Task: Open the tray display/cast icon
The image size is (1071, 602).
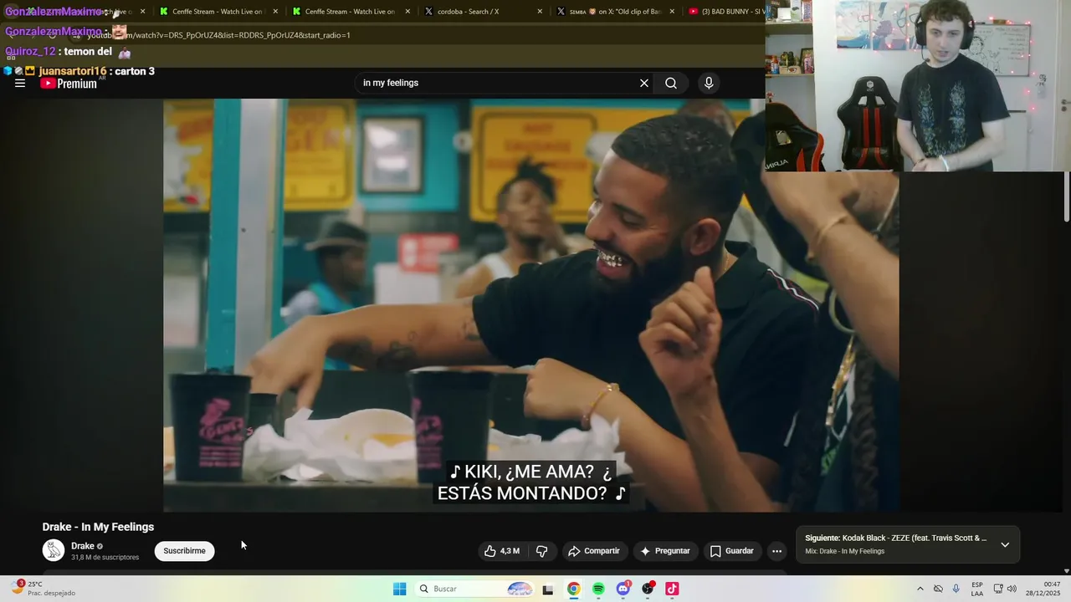Action: click(998, 589)
